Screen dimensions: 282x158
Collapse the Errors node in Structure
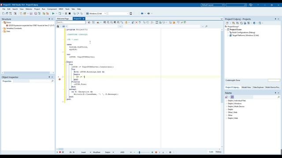tap(3, 22)
